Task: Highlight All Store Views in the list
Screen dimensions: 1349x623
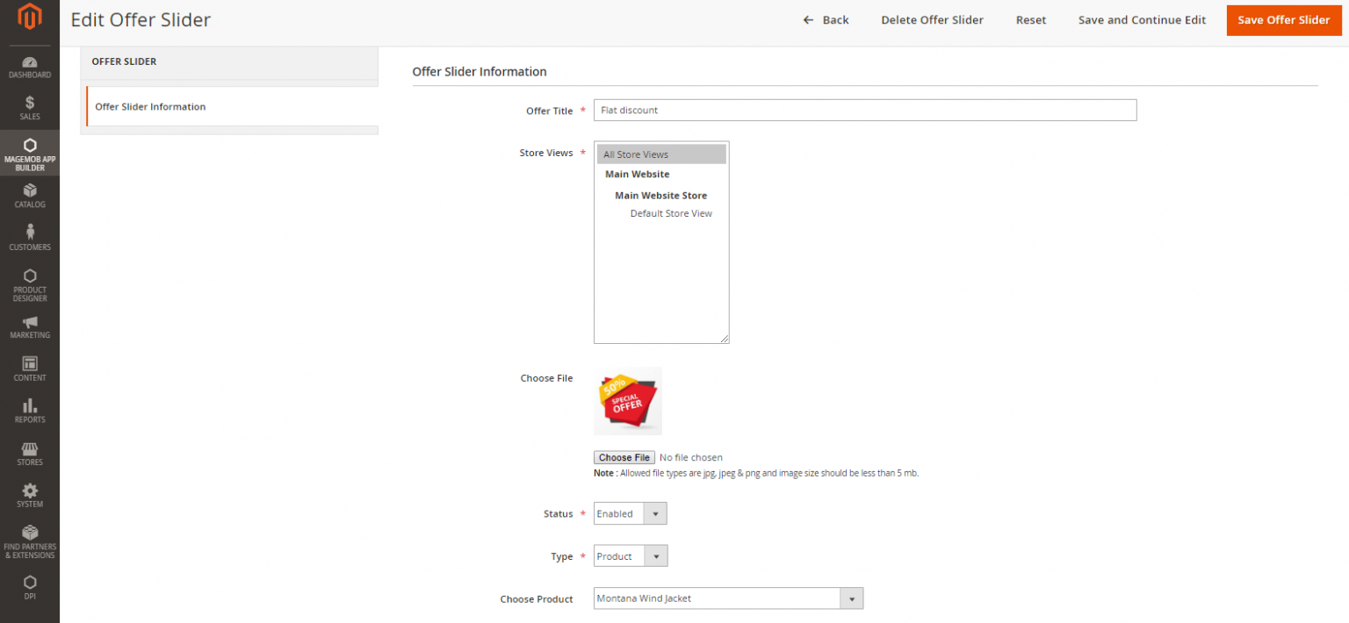Action: point(635,154)
